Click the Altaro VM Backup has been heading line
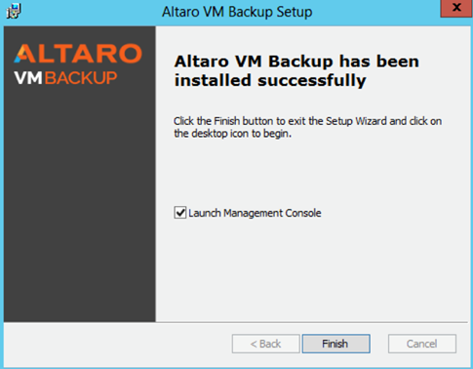This screenshot has width=473, height=369. pyautogui.click(x=296, y=61)
